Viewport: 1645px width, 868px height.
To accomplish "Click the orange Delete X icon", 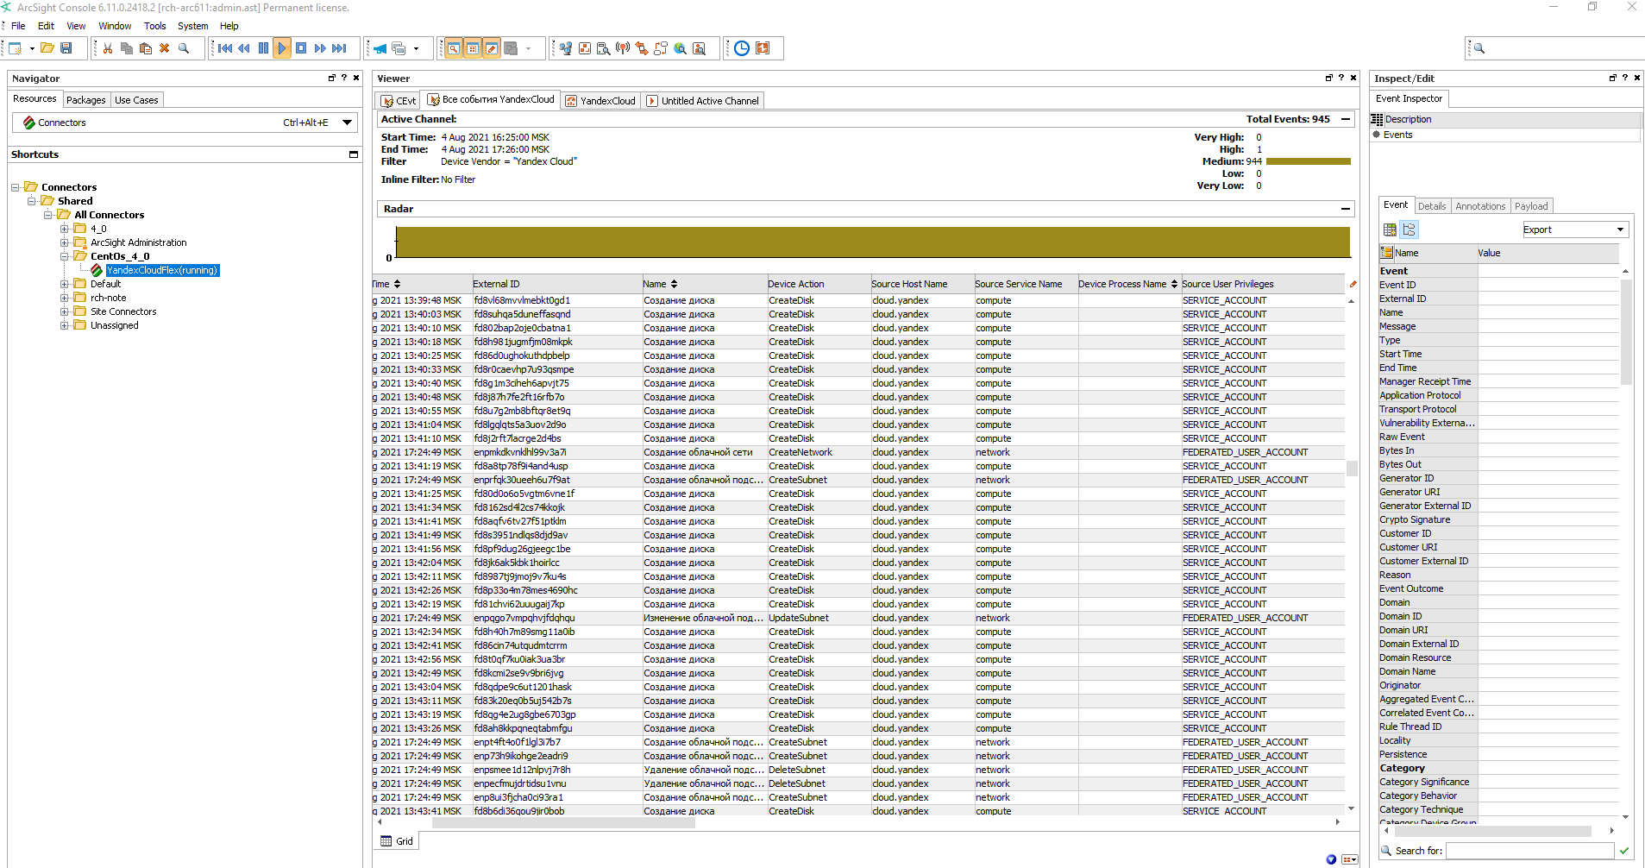I will coord(164,48).
